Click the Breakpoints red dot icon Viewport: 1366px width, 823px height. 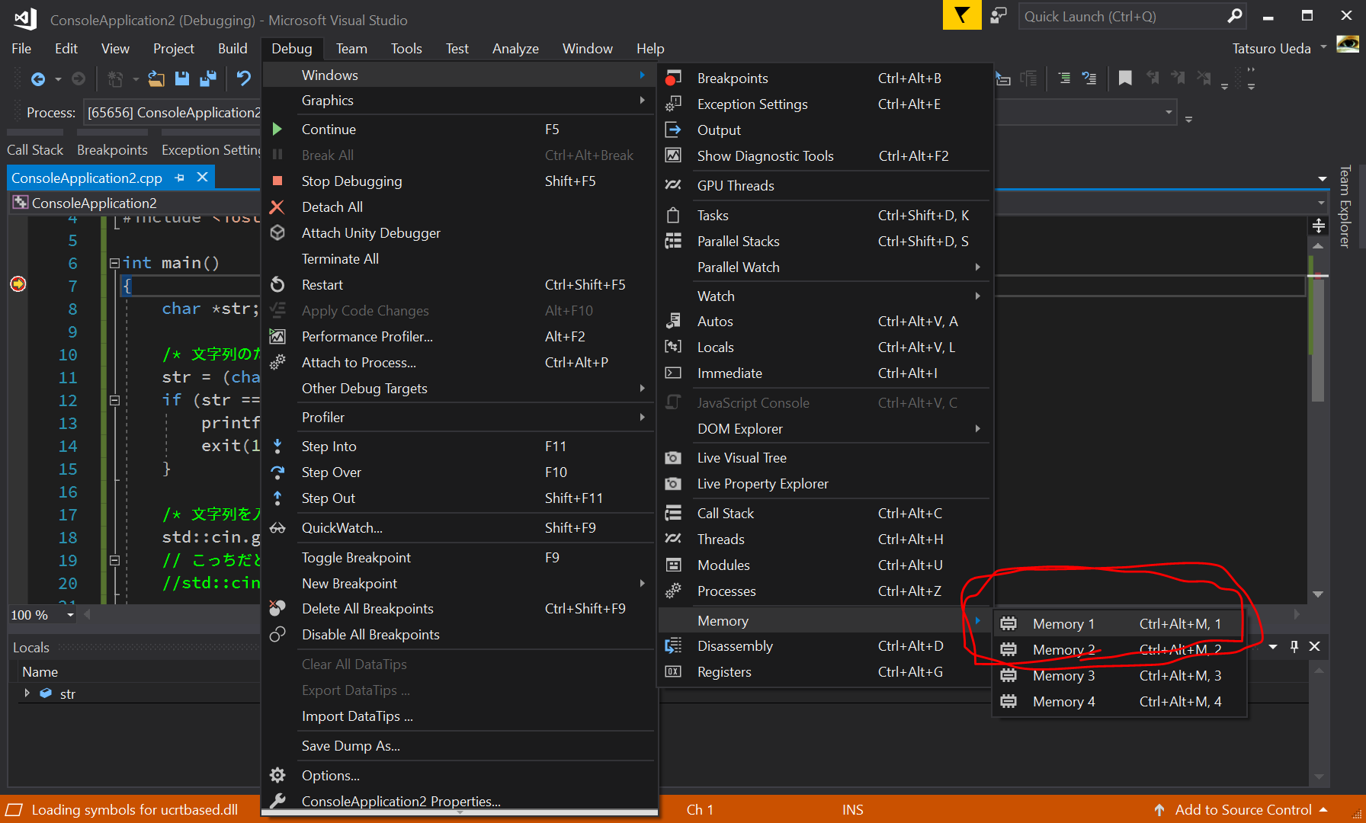point(673,78)
